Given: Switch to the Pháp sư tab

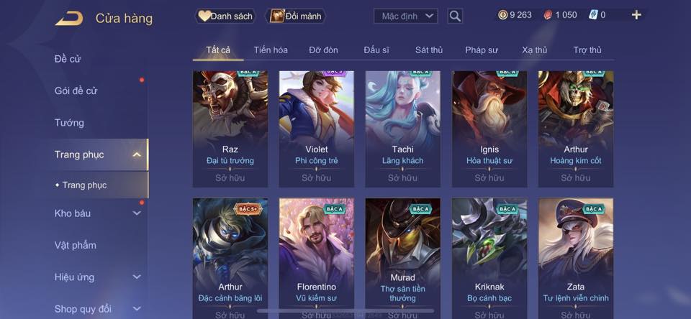Looking at the screenshot, I should (482, 50).
